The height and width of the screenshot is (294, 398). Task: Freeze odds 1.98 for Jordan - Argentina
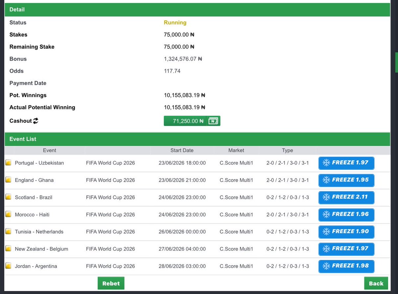click(346, 266)
